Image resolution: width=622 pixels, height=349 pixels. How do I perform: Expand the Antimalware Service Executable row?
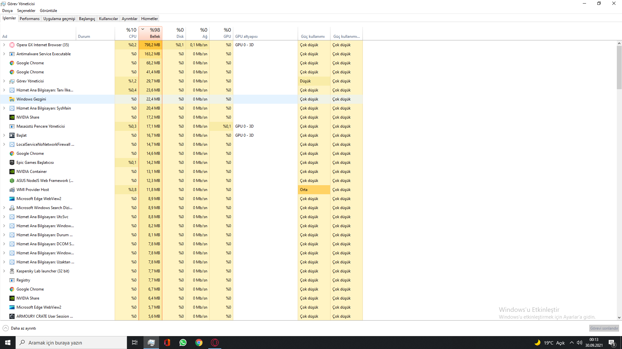[4, 54]
